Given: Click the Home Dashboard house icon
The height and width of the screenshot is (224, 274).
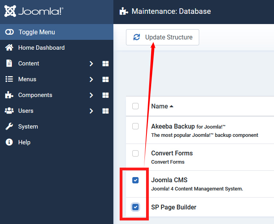Looking at the screenshot, I should (x=9, y=48).
